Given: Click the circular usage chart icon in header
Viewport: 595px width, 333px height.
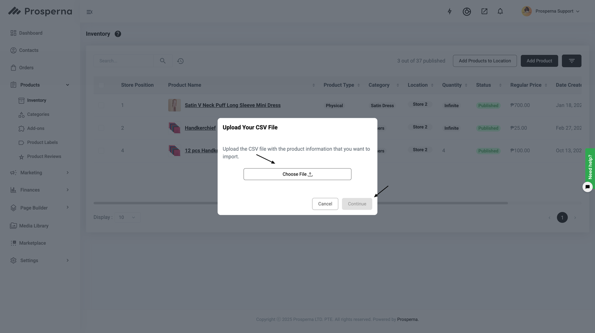Looking at the screenshot, I should pos(467,11).
